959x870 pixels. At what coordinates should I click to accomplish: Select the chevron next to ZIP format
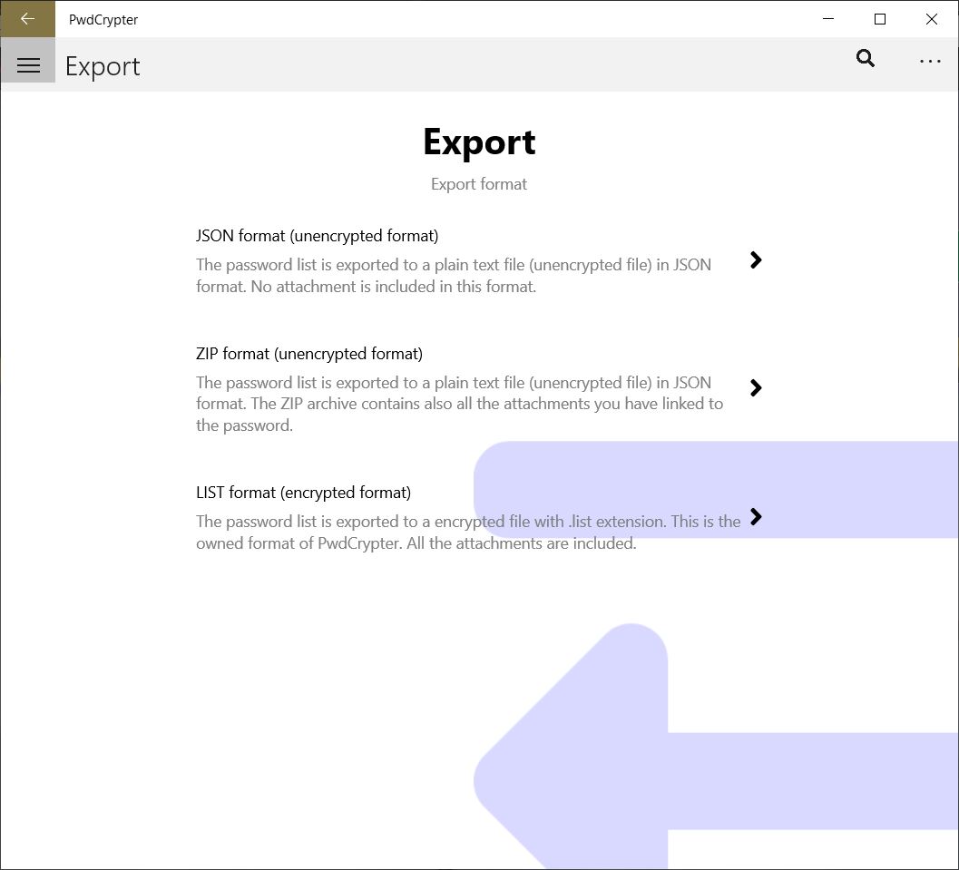[756, 388]
